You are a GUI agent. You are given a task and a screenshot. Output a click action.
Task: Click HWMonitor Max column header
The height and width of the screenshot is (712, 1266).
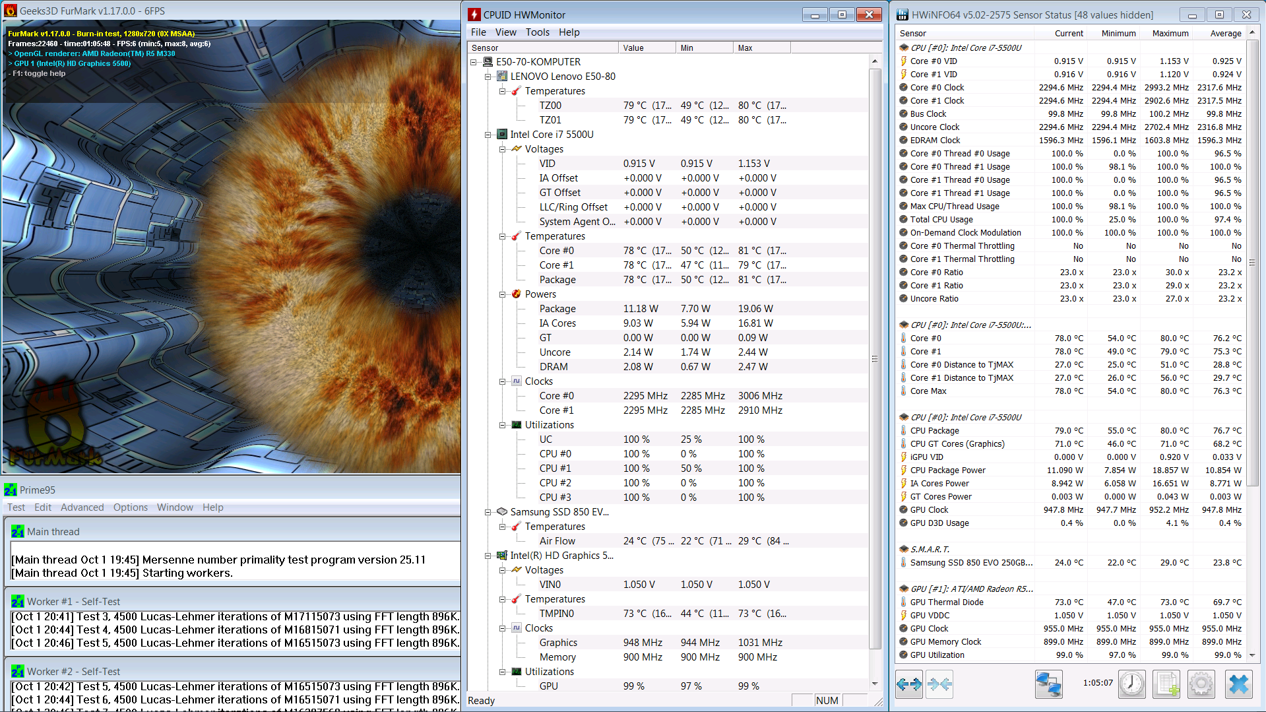762,48
